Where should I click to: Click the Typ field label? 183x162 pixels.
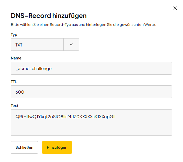click(14, 35)
